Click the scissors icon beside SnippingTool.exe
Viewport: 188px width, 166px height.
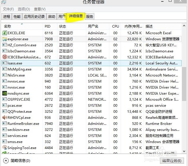tap(5, 148)
